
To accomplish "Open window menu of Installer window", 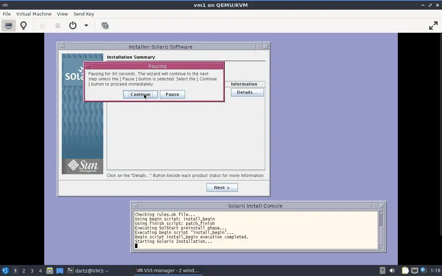I will tap(61, 47).
